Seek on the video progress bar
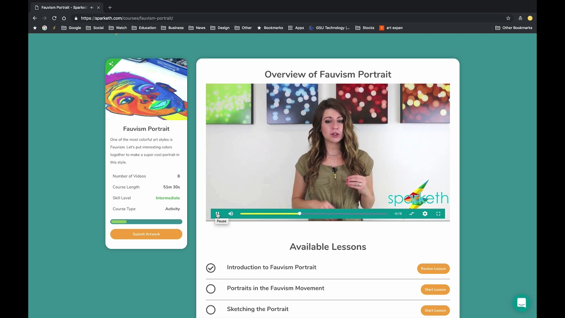The width and height of the screenshot is (565, 318). point(314,214)
